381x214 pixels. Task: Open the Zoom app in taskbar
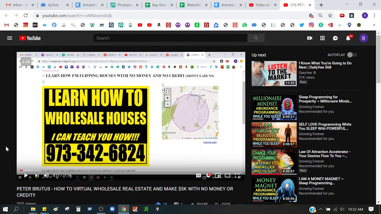click(112, 209)
